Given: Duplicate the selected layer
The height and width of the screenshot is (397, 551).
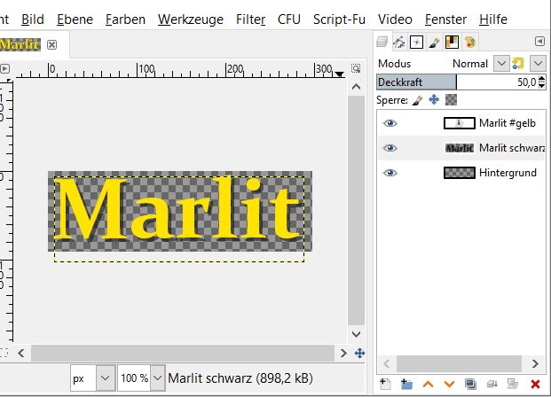Looking at the screenshot, I should [x=470, y=384].
